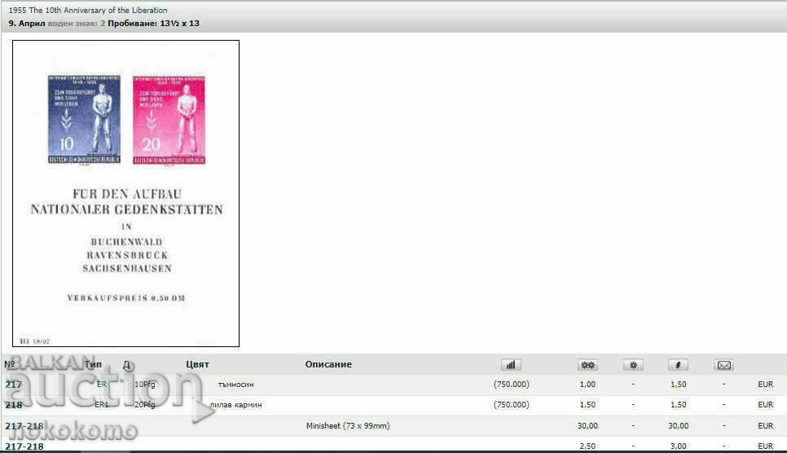Click the used stamp hash column icon
This screenshot has height=453, width=787.
pos(678,365)
